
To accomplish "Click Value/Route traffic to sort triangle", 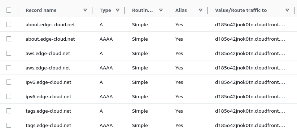I will coord(287,10).
